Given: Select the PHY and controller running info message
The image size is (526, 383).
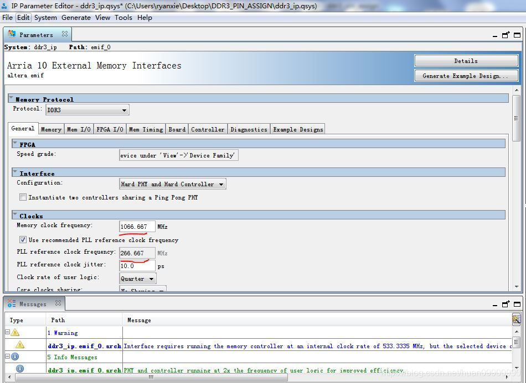Looking at the screenshot, I should [x=264, y=370].
